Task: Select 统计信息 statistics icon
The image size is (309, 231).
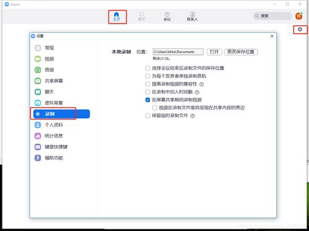Action: pos(38,136)
